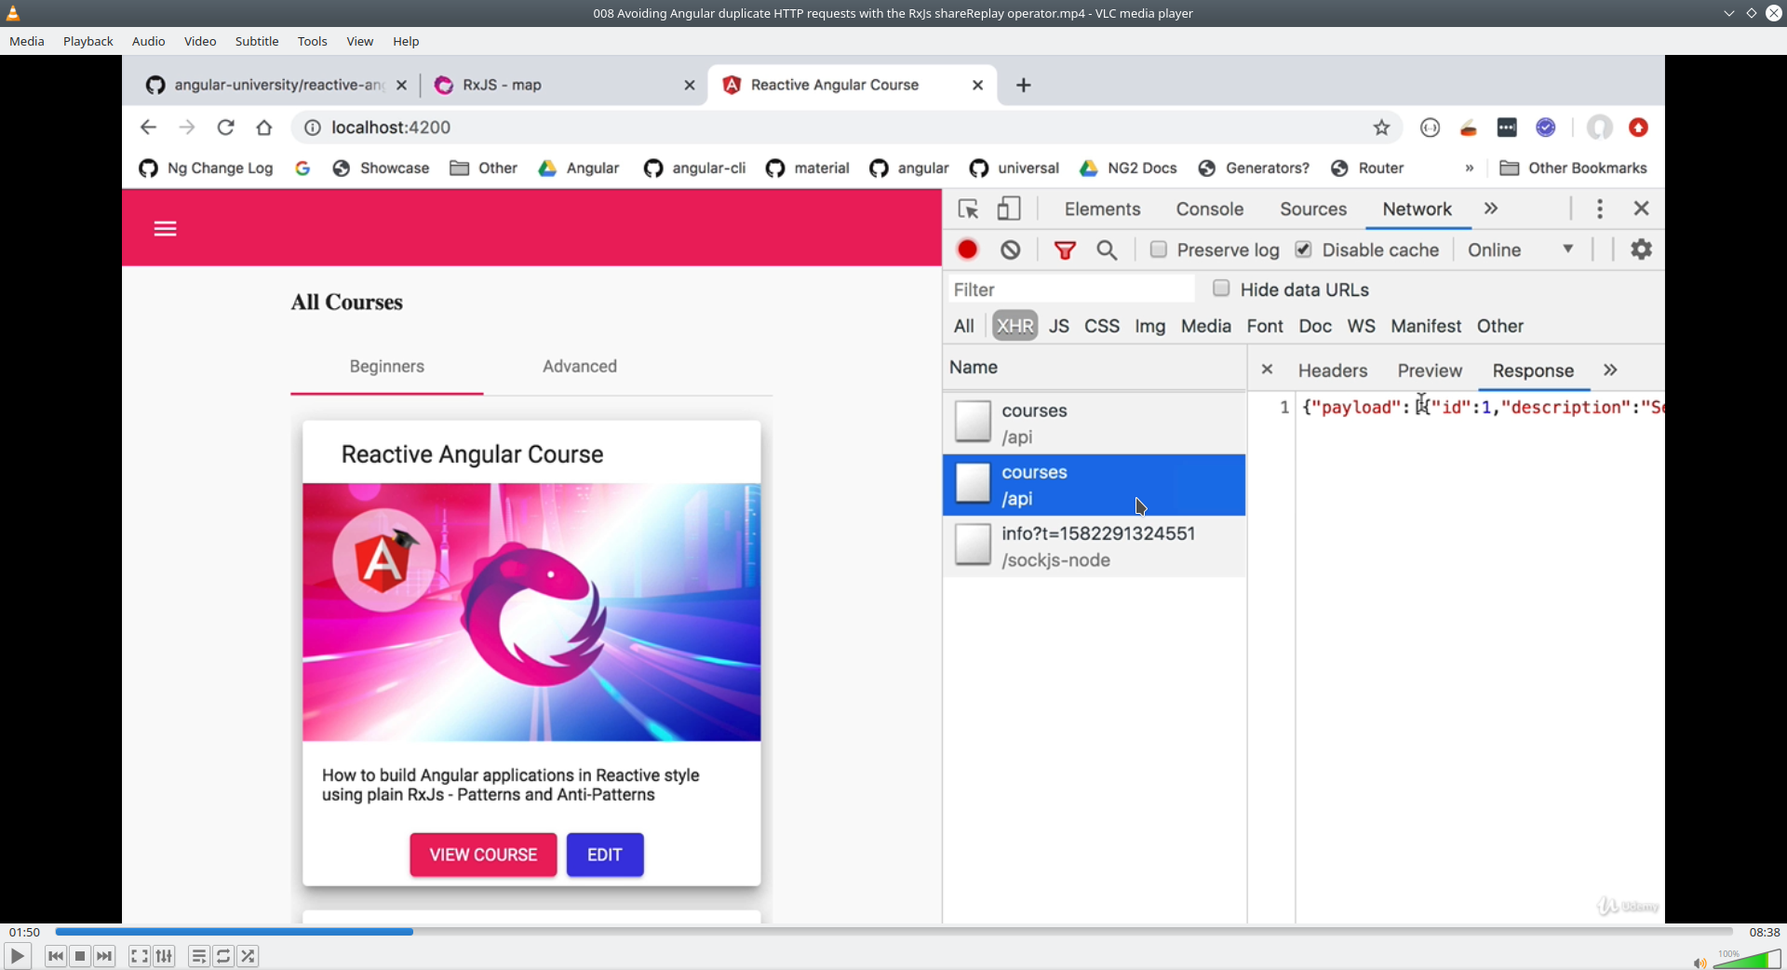Open network search magnifier
1787x970 pixels.
coord(1107,250)
